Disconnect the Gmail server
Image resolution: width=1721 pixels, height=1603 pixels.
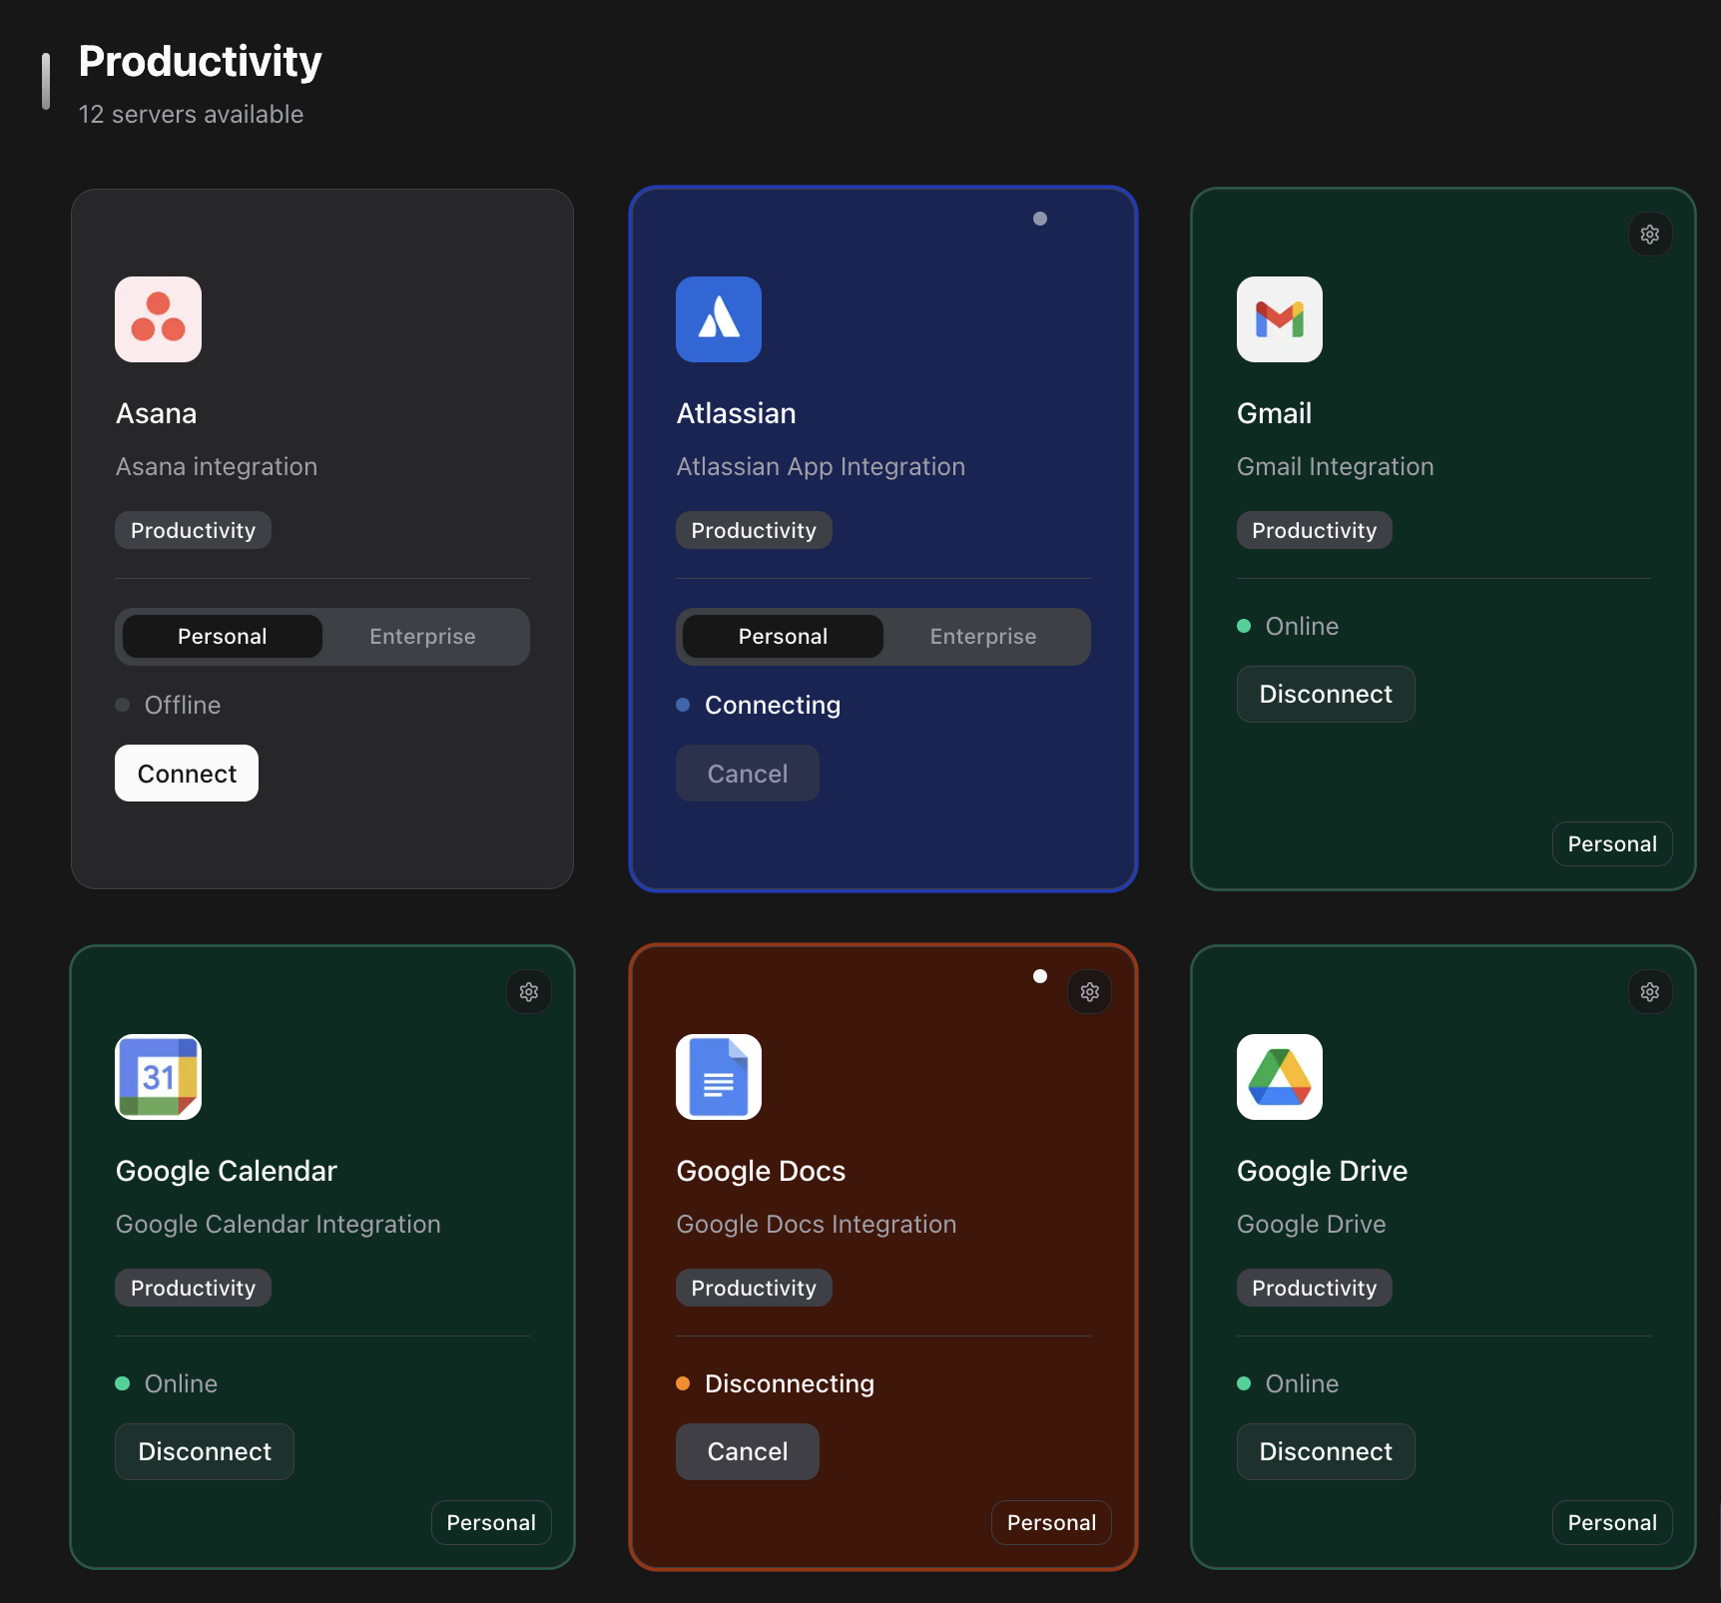tap(1326, 695)
